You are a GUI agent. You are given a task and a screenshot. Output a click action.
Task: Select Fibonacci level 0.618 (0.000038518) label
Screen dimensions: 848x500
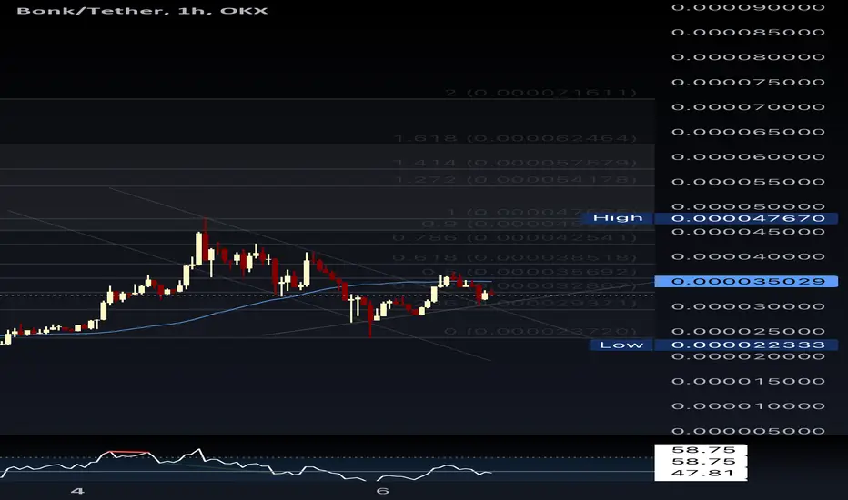point(514,258)
